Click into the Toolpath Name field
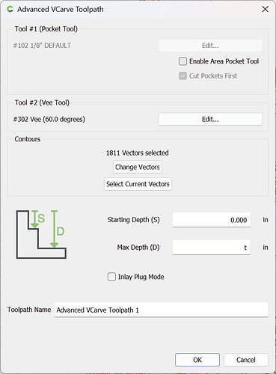The height and width of the screenshot is (374, 276). click(x=162, y=310)
